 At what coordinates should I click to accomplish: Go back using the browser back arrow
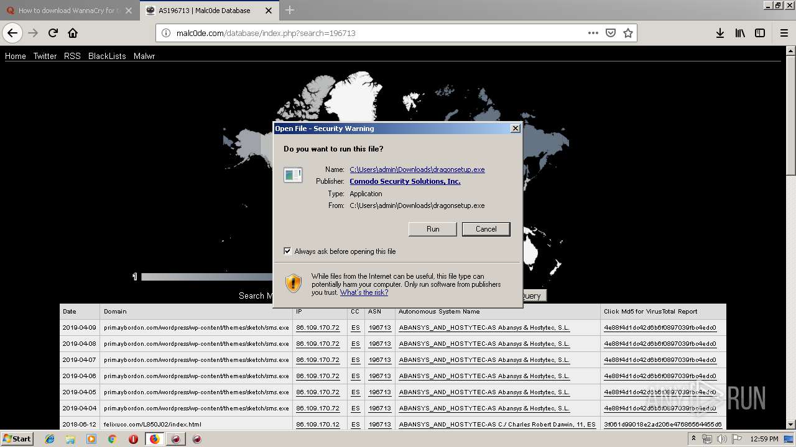[12, 33]
